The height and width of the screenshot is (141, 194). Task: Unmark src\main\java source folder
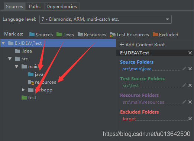pos(190,68)
